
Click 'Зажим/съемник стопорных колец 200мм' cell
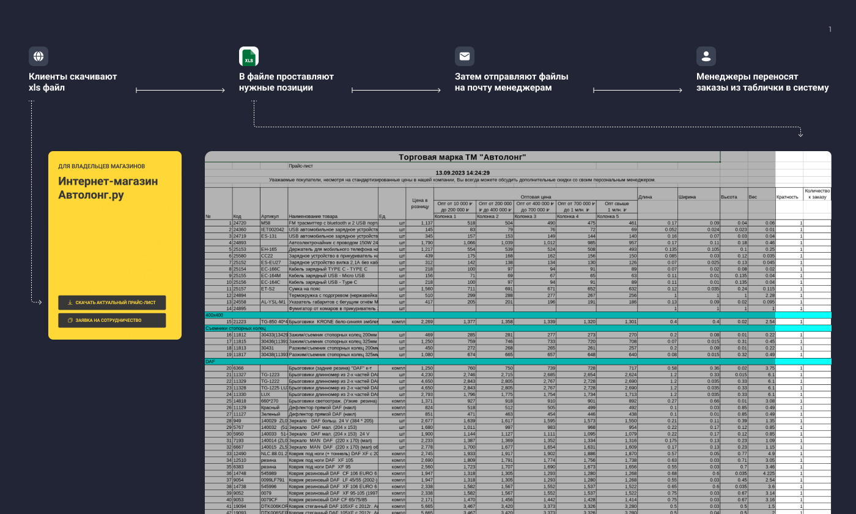(x=333, y=335)
